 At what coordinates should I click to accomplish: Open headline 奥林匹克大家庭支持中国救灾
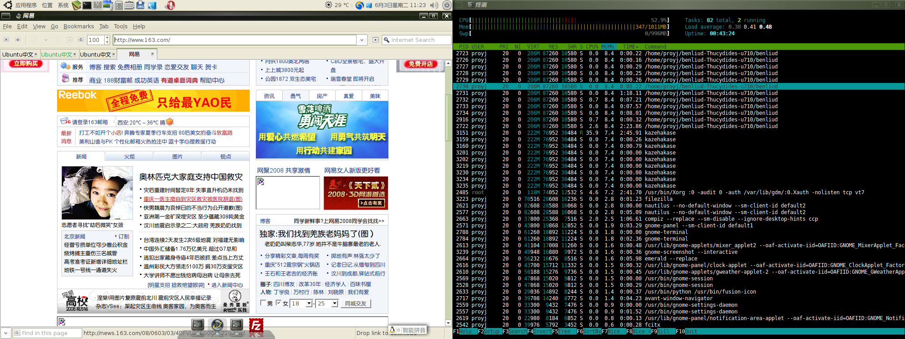point(191,177)
